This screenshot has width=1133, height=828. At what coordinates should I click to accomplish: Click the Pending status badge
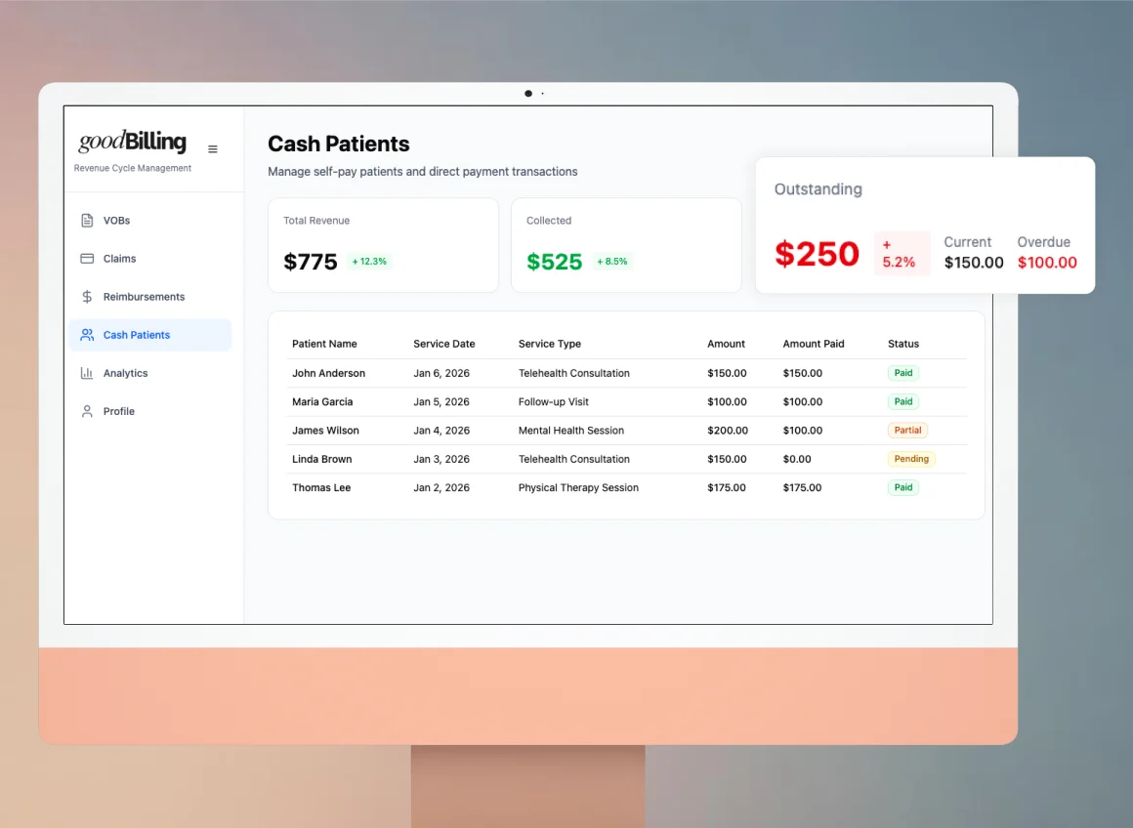click(x=911, y=459)
